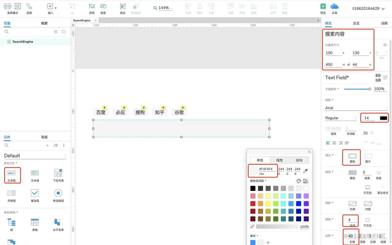The height and width of the screenshot is (245, 392).
Task: Justify text in 排版 section
Action: click(x=347, y=143)
